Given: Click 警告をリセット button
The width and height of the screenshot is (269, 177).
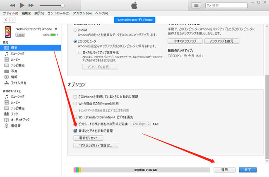Looking at the screenshot, I should tap(88, 138).
